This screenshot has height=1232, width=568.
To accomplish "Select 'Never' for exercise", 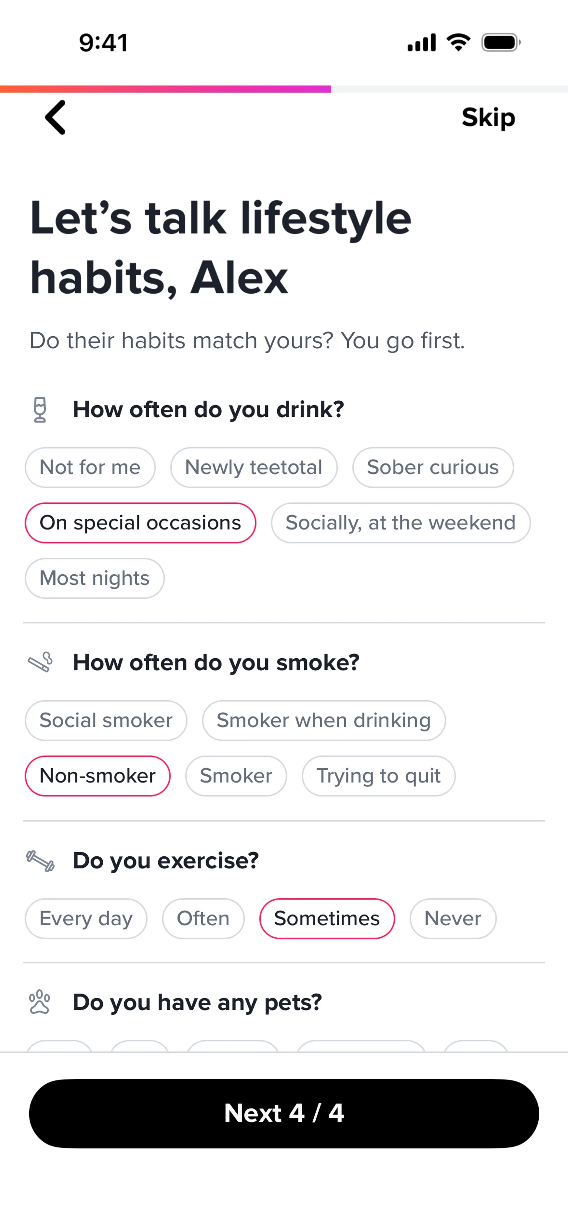I will 453,918.
